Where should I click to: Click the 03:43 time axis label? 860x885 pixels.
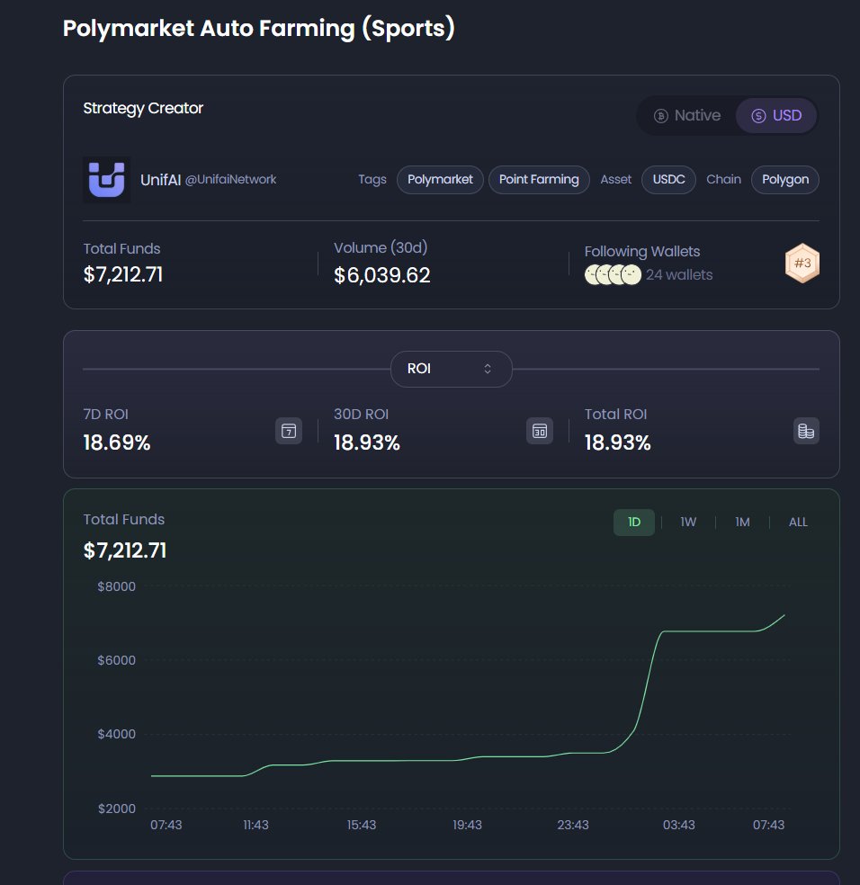click(679, 825)
